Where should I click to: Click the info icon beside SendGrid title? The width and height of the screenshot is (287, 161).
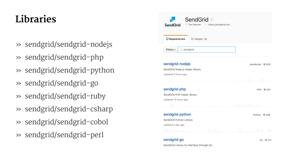coord(212,20)
